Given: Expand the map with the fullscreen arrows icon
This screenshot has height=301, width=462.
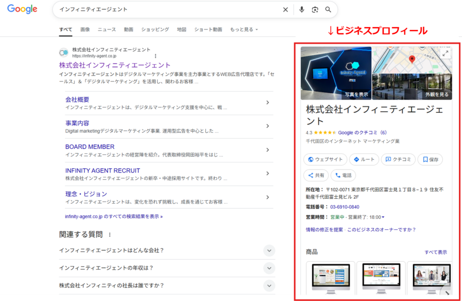Looking at the screenshot, I should coord(445,53).
